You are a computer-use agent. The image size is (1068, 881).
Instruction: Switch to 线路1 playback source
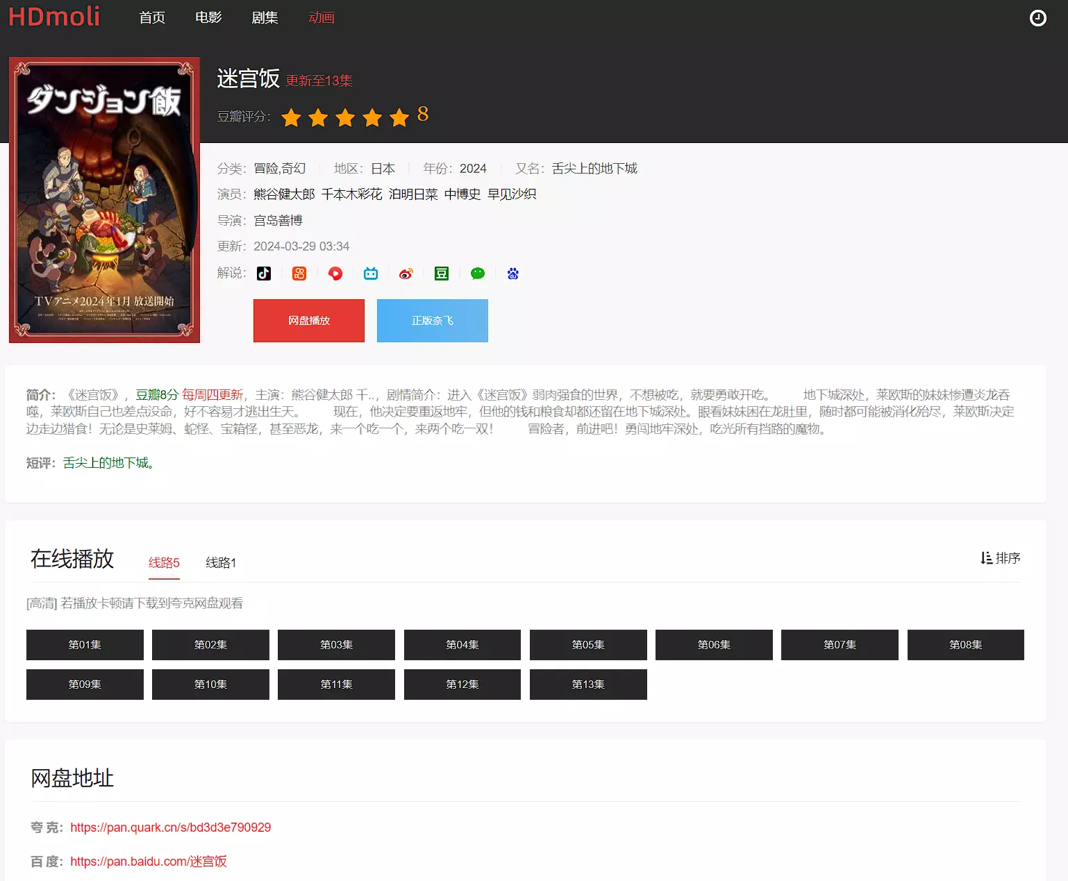(x=221, y=563)
